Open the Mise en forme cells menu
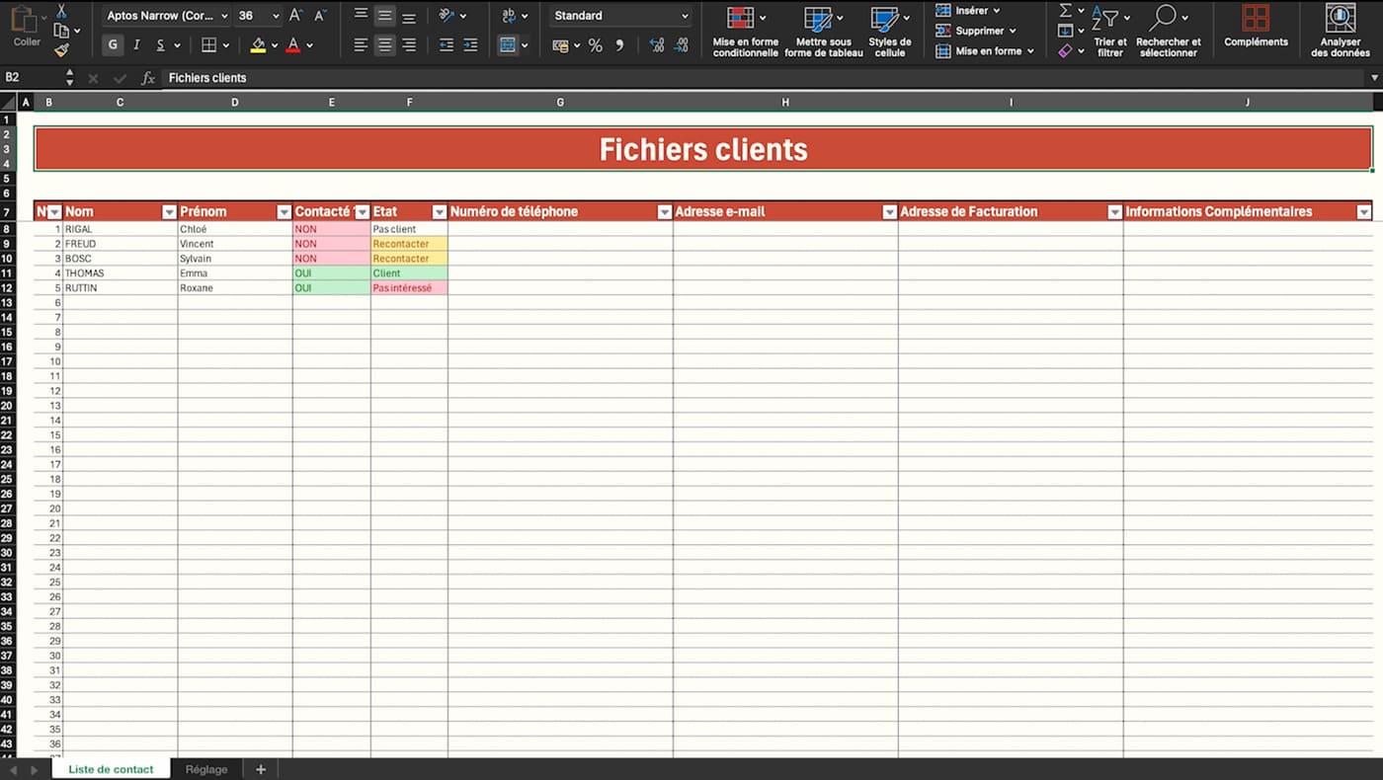Screen dimensions: 1383x780 click(984, 50)
